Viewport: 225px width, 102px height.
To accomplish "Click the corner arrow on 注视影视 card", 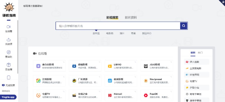I will [64, 77].
